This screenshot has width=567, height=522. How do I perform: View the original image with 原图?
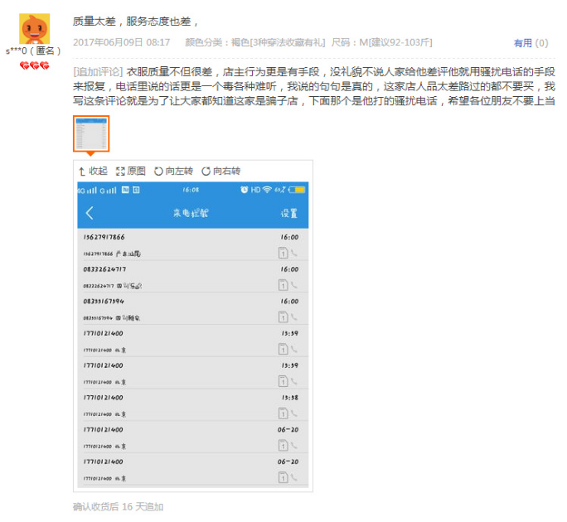(130, 171)
